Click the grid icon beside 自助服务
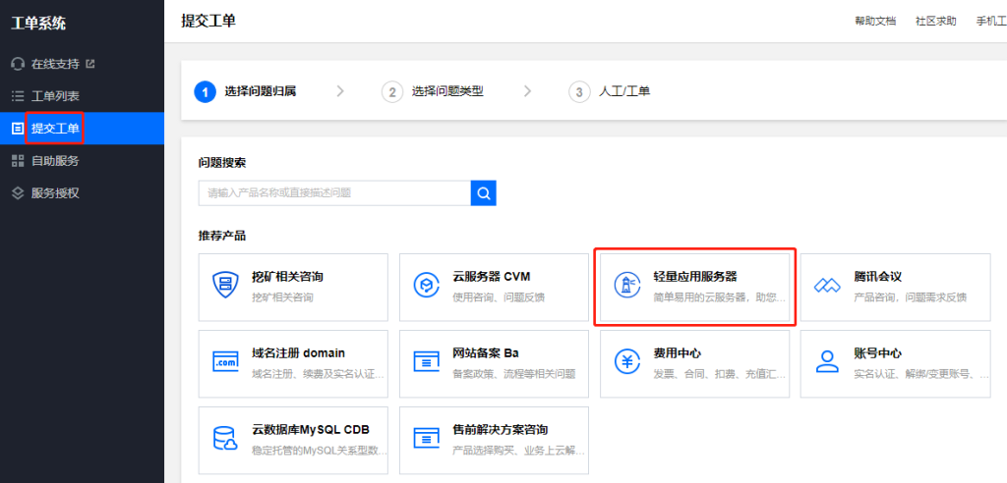Screen dimensions: 1007x483 (x=18, y=160)
